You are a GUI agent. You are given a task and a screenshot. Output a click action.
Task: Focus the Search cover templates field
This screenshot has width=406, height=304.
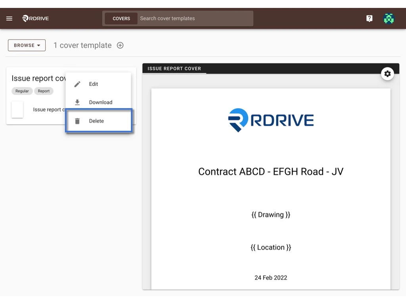coord(195,19)
